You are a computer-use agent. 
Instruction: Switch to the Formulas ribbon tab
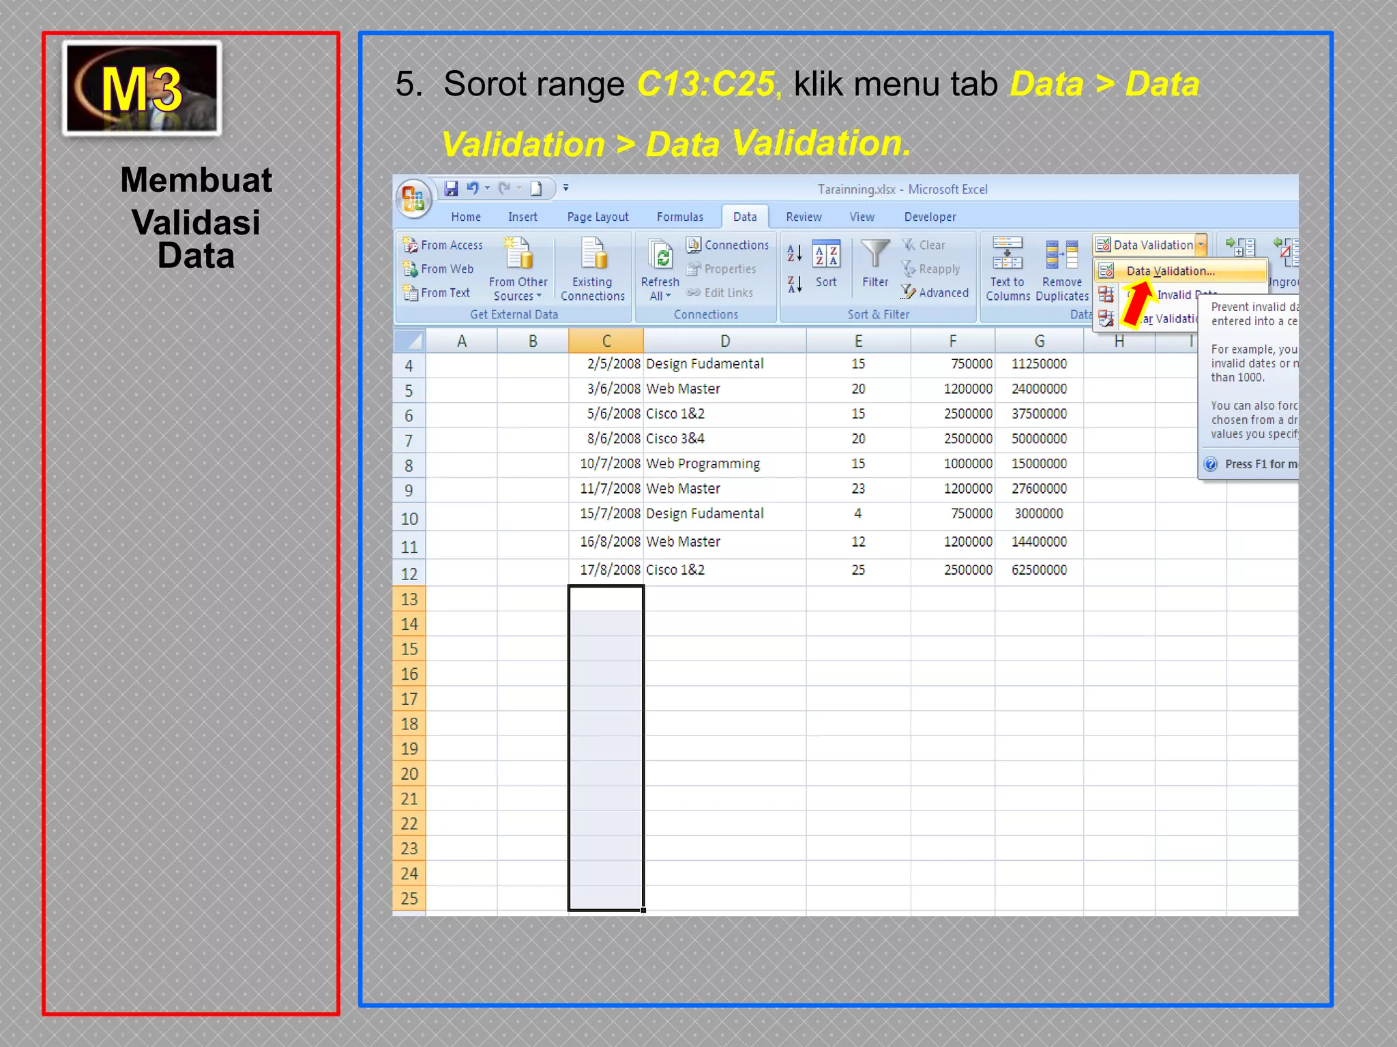point(679,217)
